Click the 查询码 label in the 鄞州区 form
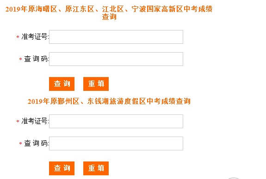 (36, 143)
